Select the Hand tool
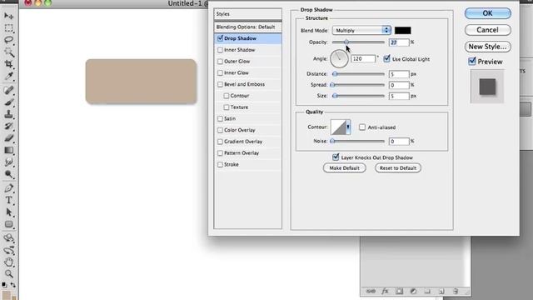 9,262
